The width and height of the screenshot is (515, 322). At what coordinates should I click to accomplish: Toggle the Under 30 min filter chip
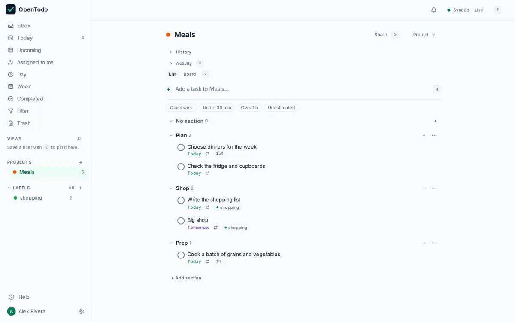pyautogui.click(x=217, y=108)
